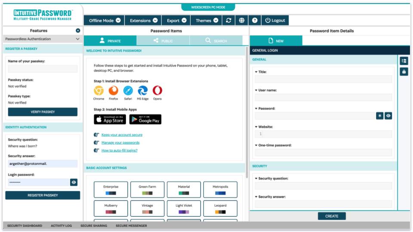The image size is (413, 232).
Task: Click the Widescreen PC Mode button
Action: coord(208,7)
